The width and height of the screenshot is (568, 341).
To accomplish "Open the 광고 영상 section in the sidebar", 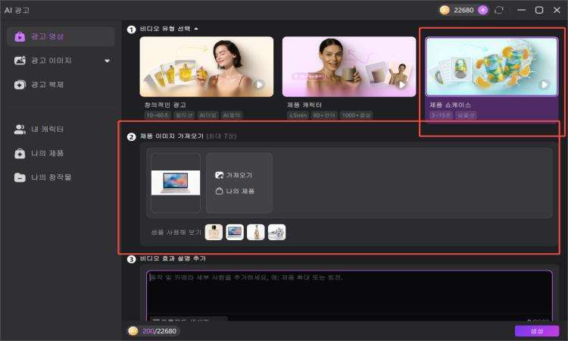I will (x=61, y=36).
